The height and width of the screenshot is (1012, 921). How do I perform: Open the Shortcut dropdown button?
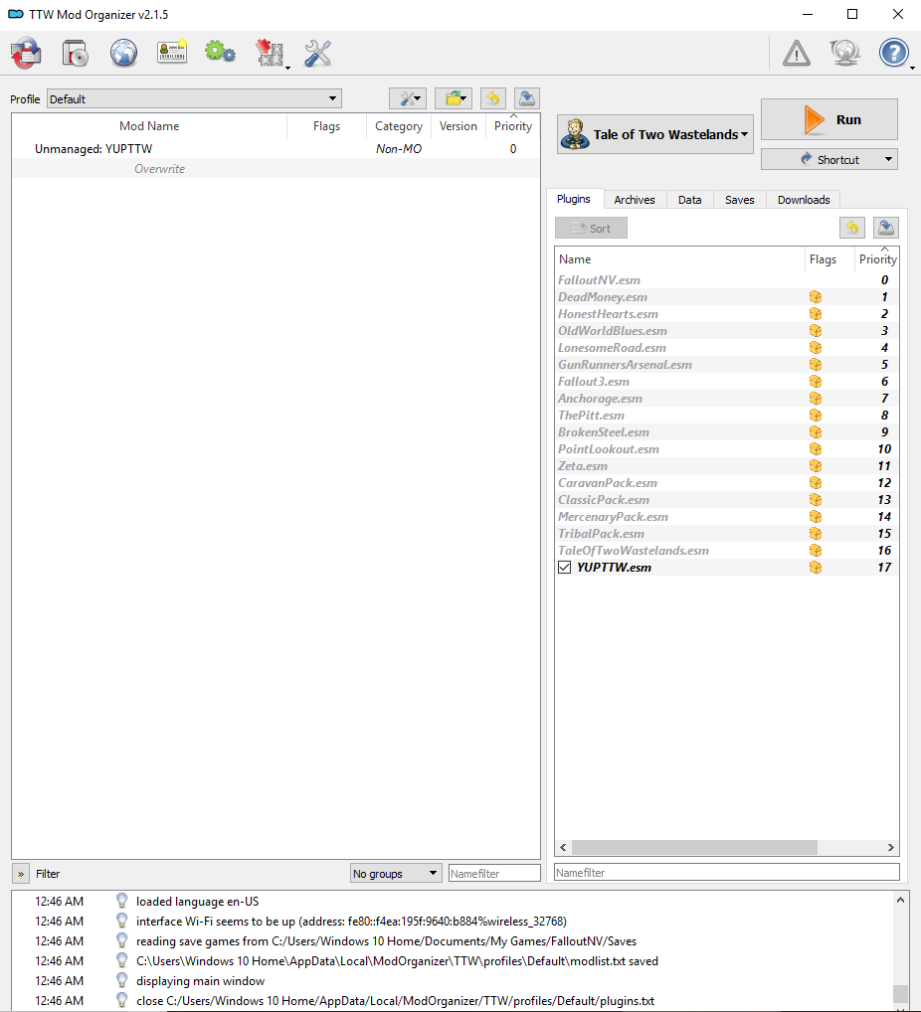click(x=829, y=159)
